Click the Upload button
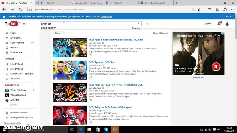Image resolution: width=237 pixels, height=133 pixels. (208, 24)
